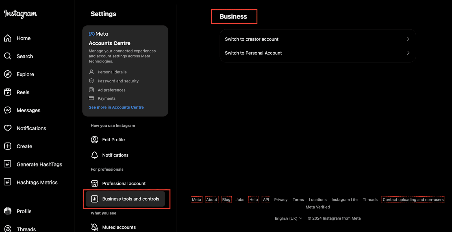Image resolution: width=452 pixels, height=232 pixels.
Task: Click the Personal details person icon
Action: [91, 72]
